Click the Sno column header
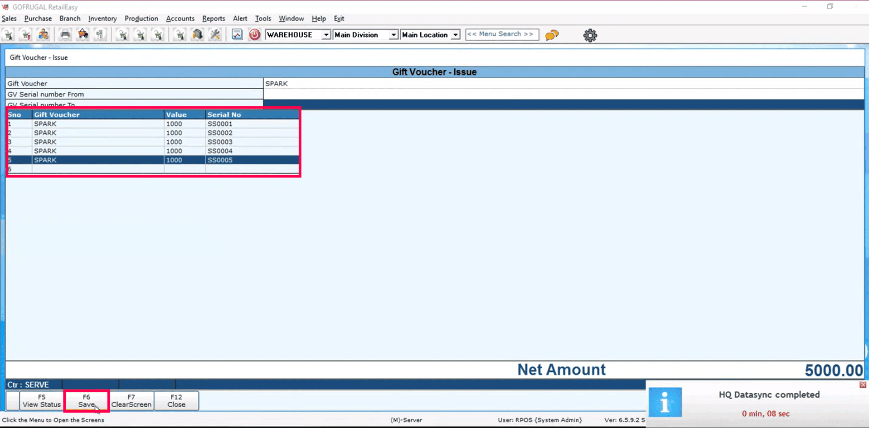 pos(19,115)
